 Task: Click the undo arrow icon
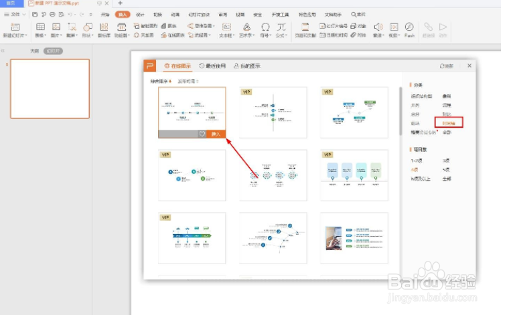click(x=70, y=15)
